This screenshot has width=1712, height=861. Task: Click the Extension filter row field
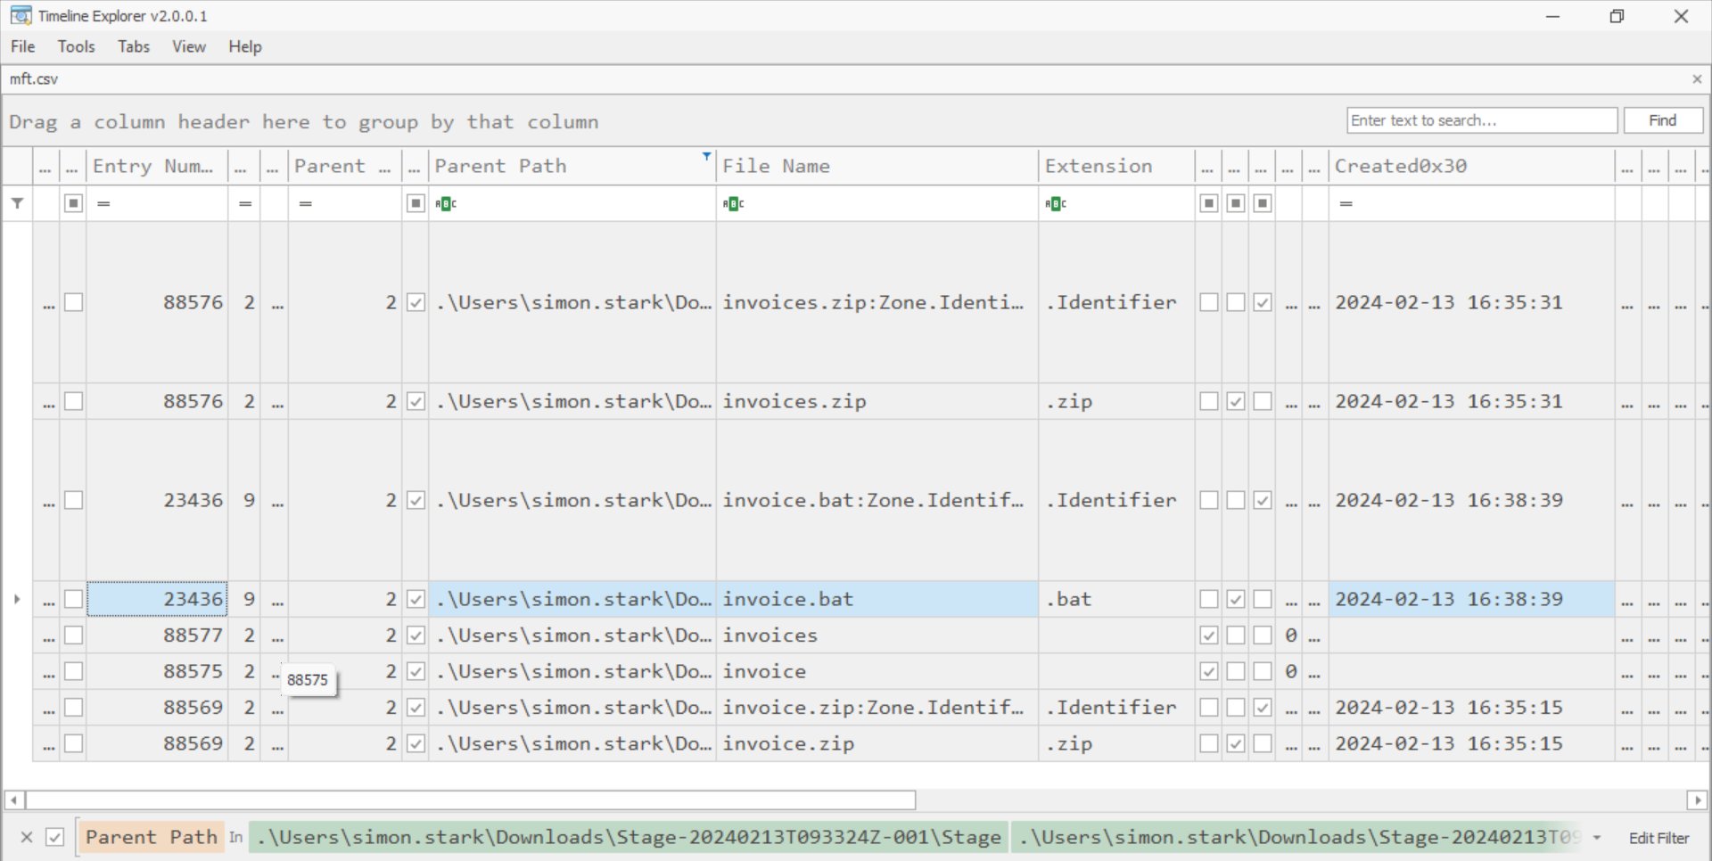tap(1116, 204)
